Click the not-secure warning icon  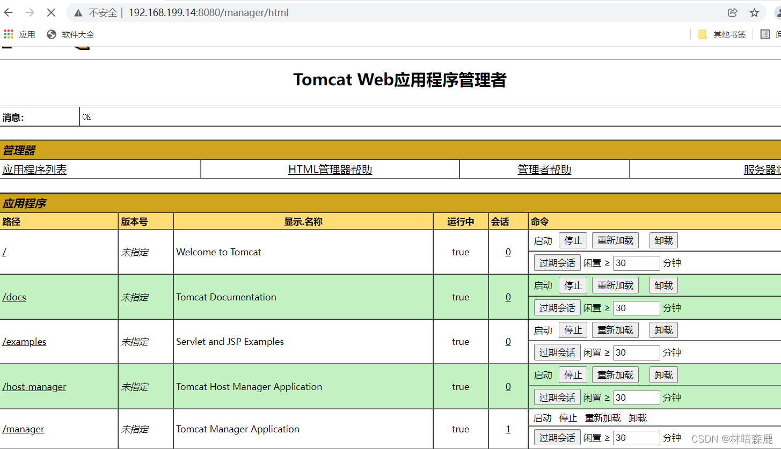pyautogui.click(x=78, y=12)
